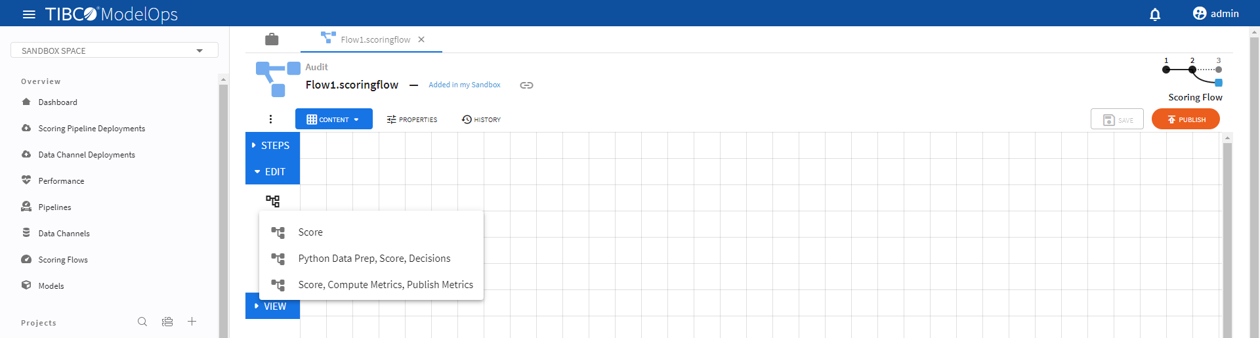Click the scoring flow icon beside Audit
Viewport: 1260px width, 338px height.
click(278, 79)
